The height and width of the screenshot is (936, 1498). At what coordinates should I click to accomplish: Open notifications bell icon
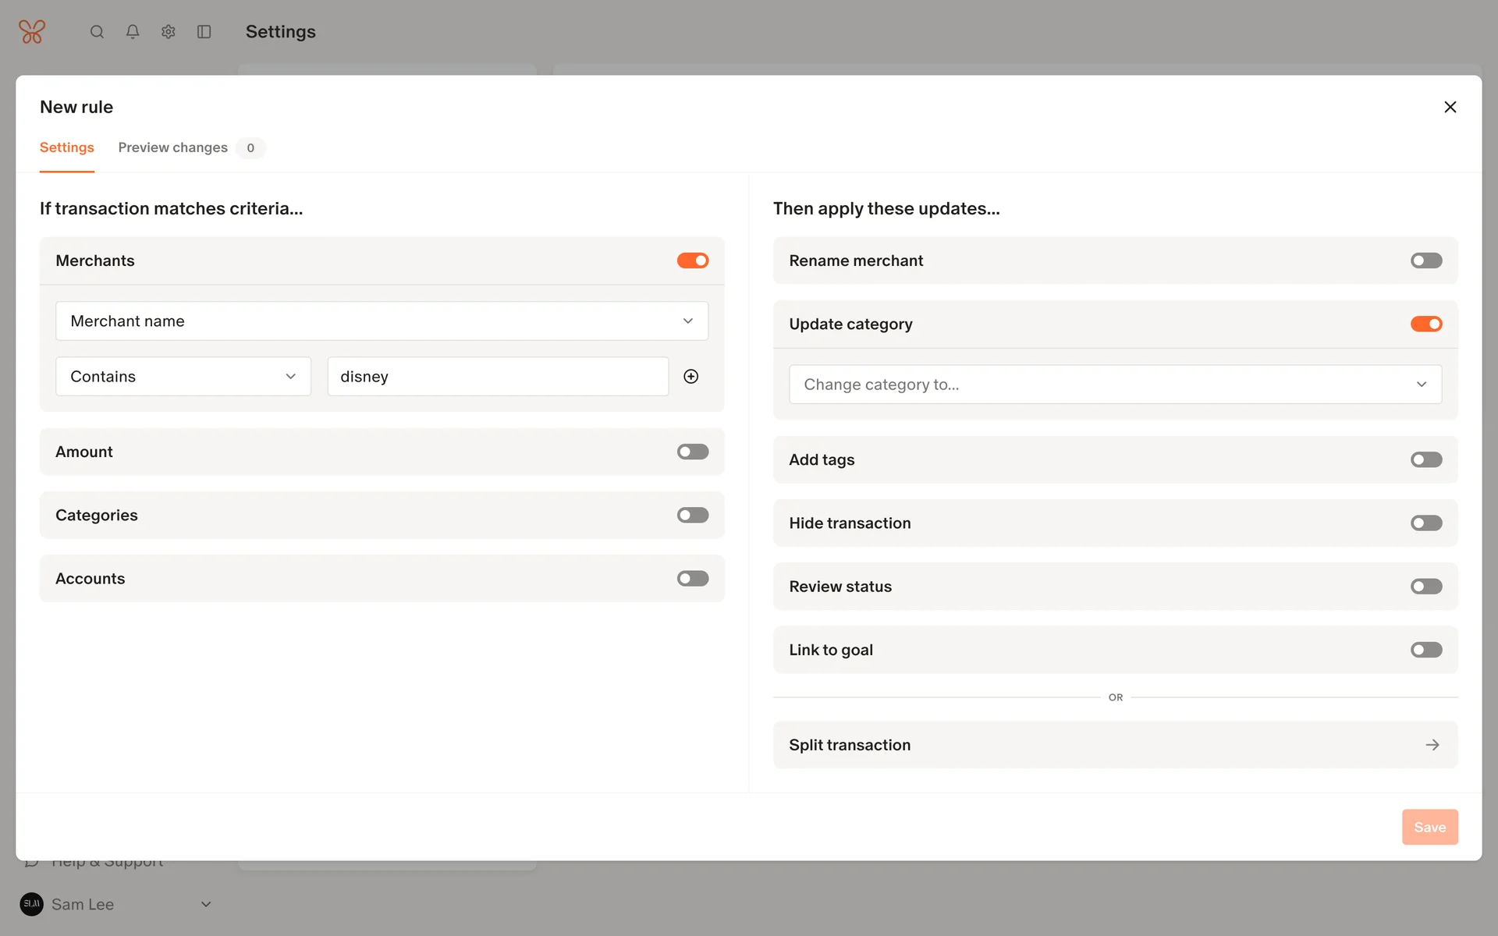pyautogui.click(x=133, y=32)
